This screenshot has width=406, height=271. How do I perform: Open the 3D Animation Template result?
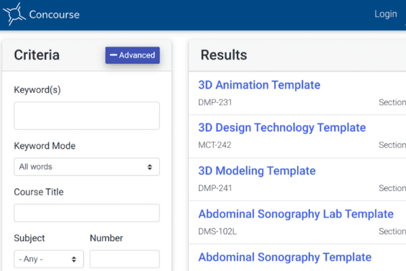(x=259, y=85)
